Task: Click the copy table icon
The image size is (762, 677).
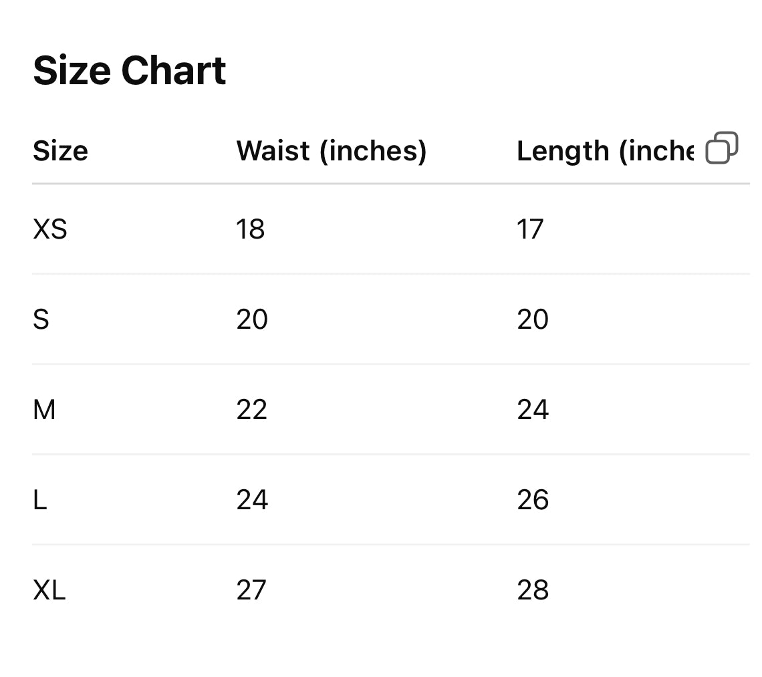Action: pyautogui.click(x=722, y=148)
